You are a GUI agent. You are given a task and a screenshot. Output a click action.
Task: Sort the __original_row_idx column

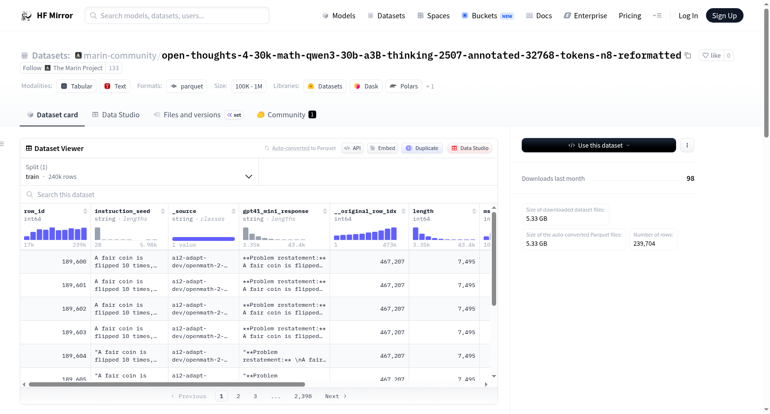click(x=403, y=211)
